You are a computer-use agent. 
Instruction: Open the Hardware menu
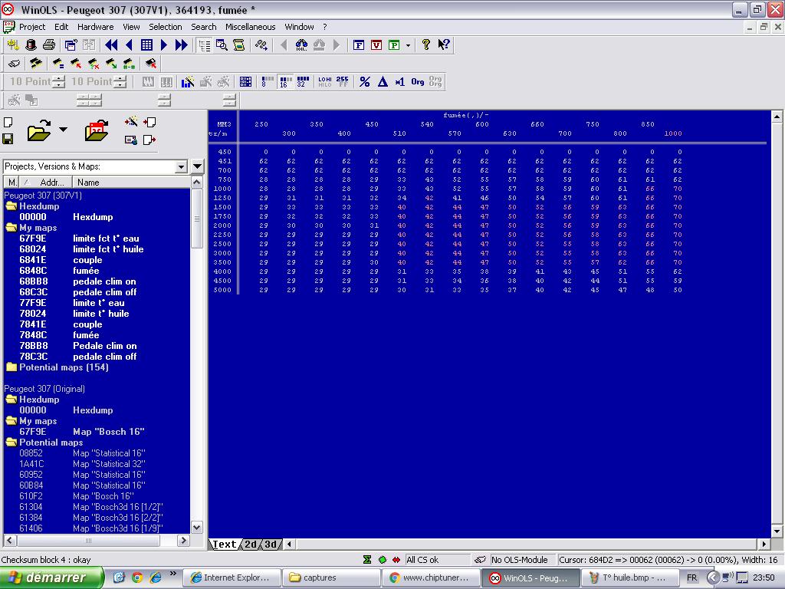click(x=95, y=27)
